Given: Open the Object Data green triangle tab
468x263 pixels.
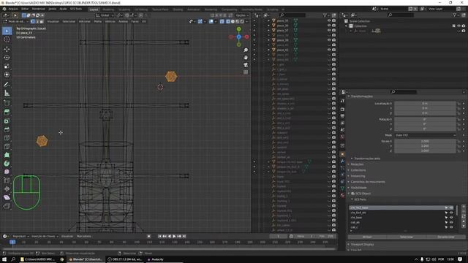Looking at the screenshot, I should 343,188.
